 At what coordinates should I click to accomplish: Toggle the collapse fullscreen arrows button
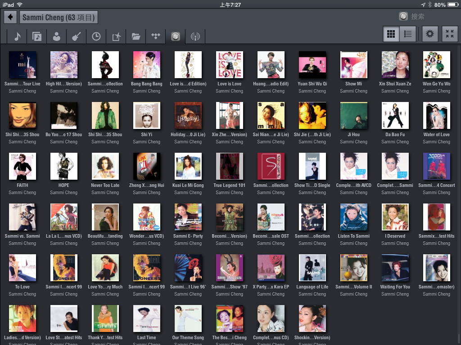(x=449, y=34)
